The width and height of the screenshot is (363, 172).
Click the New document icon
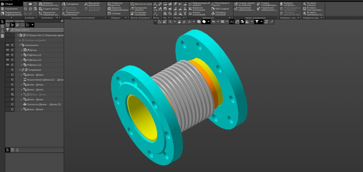click(x=25, y=4)
